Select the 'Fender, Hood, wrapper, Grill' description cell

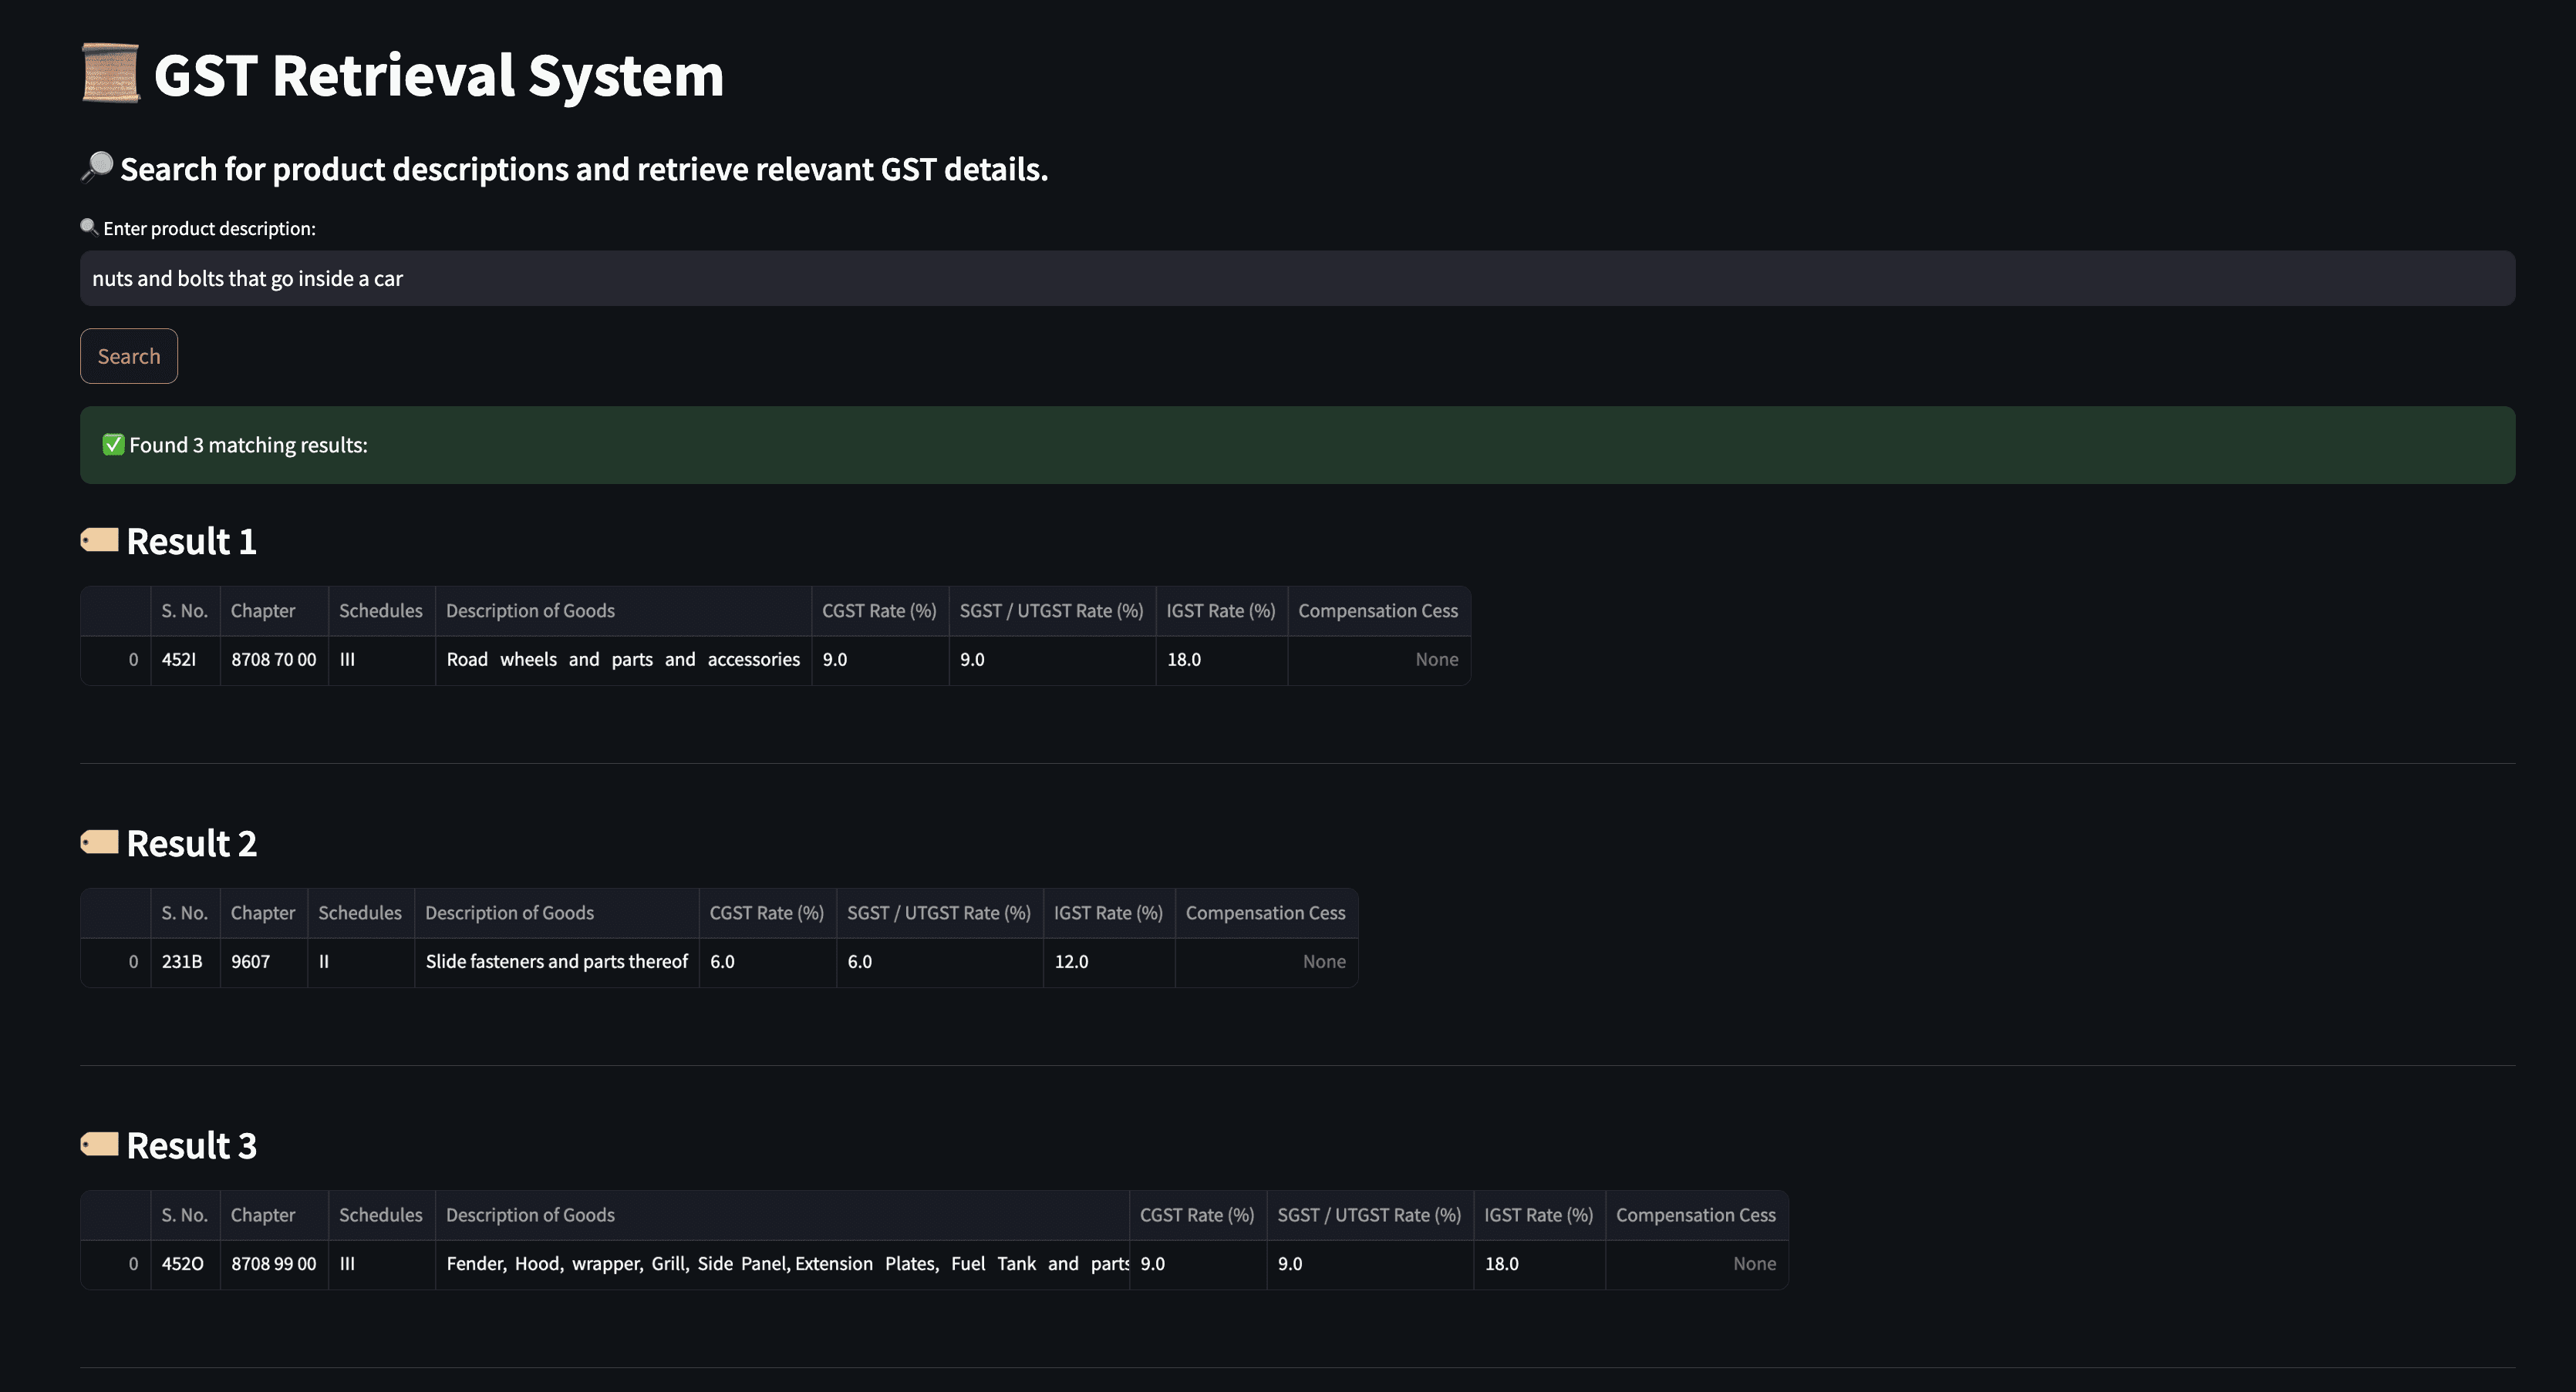782,1264
